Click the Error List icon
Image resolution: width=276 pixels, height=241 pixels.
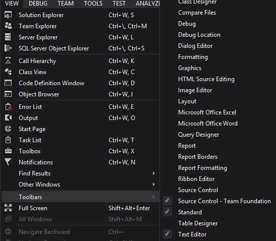8,106
